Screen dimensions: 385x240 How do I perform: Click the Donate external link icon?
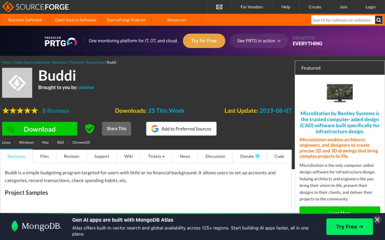coord(257,156)
